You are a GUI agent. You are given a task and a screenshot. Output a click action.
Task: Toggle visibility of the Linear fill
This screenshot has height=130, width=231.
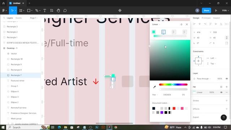[x=221, y=92]
